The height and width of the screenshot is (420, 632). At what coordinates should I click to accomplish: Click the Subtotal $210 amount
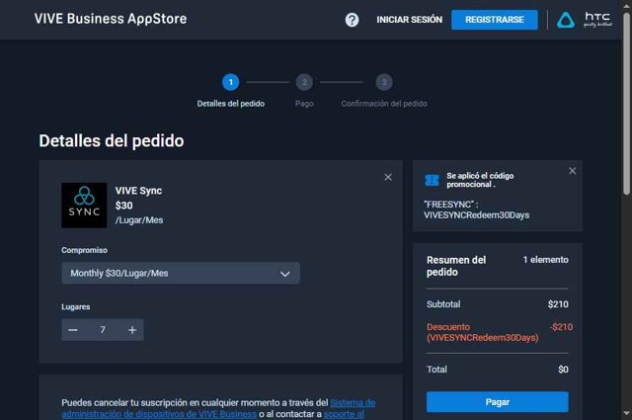(x=558, y=304)
